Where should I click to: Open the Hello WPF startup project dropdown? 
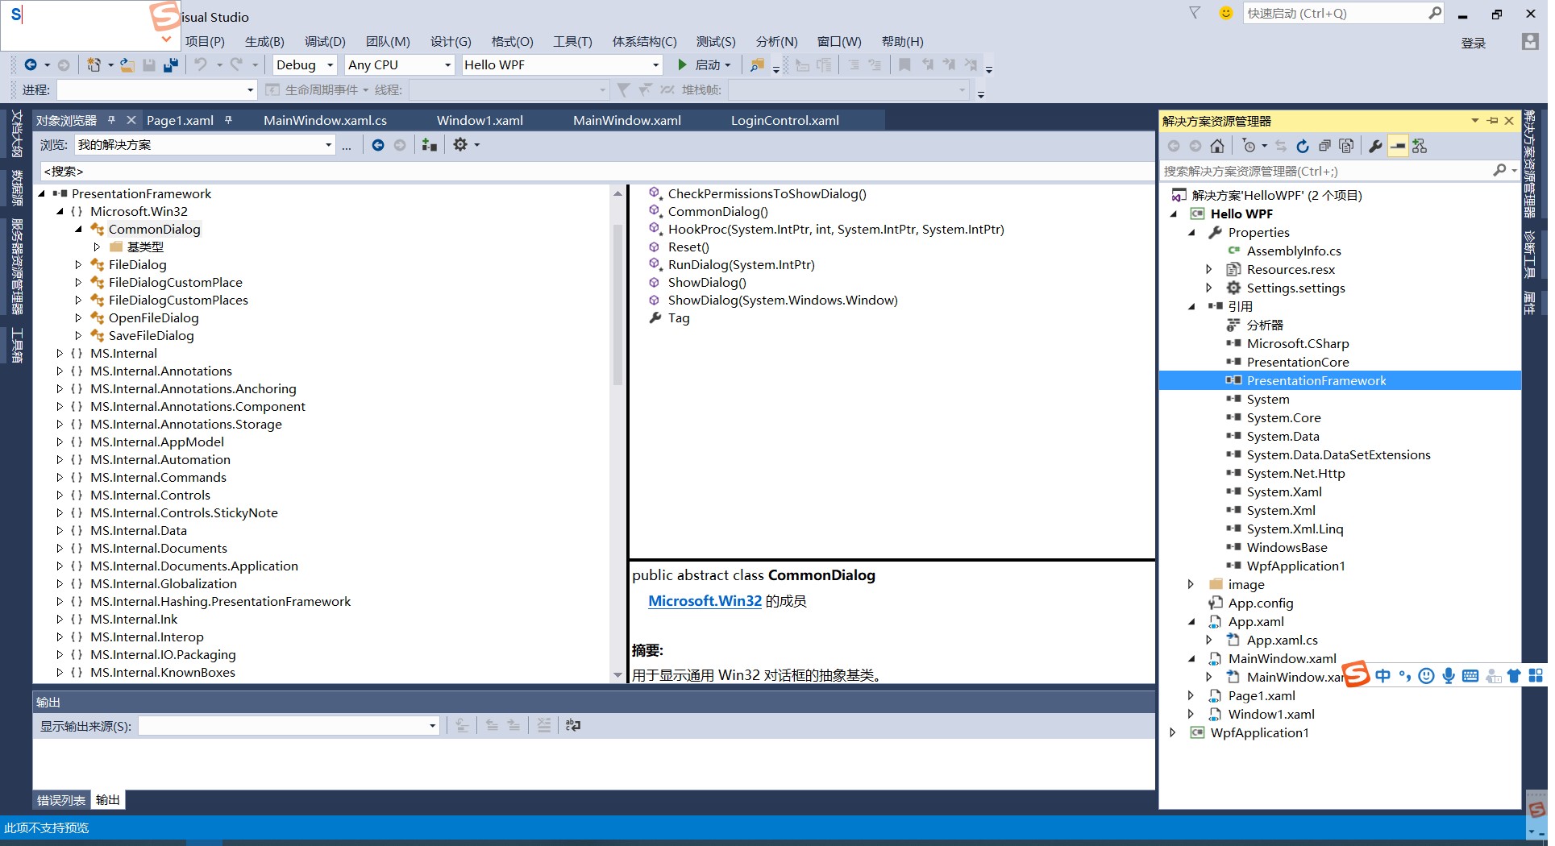[655, 65]
